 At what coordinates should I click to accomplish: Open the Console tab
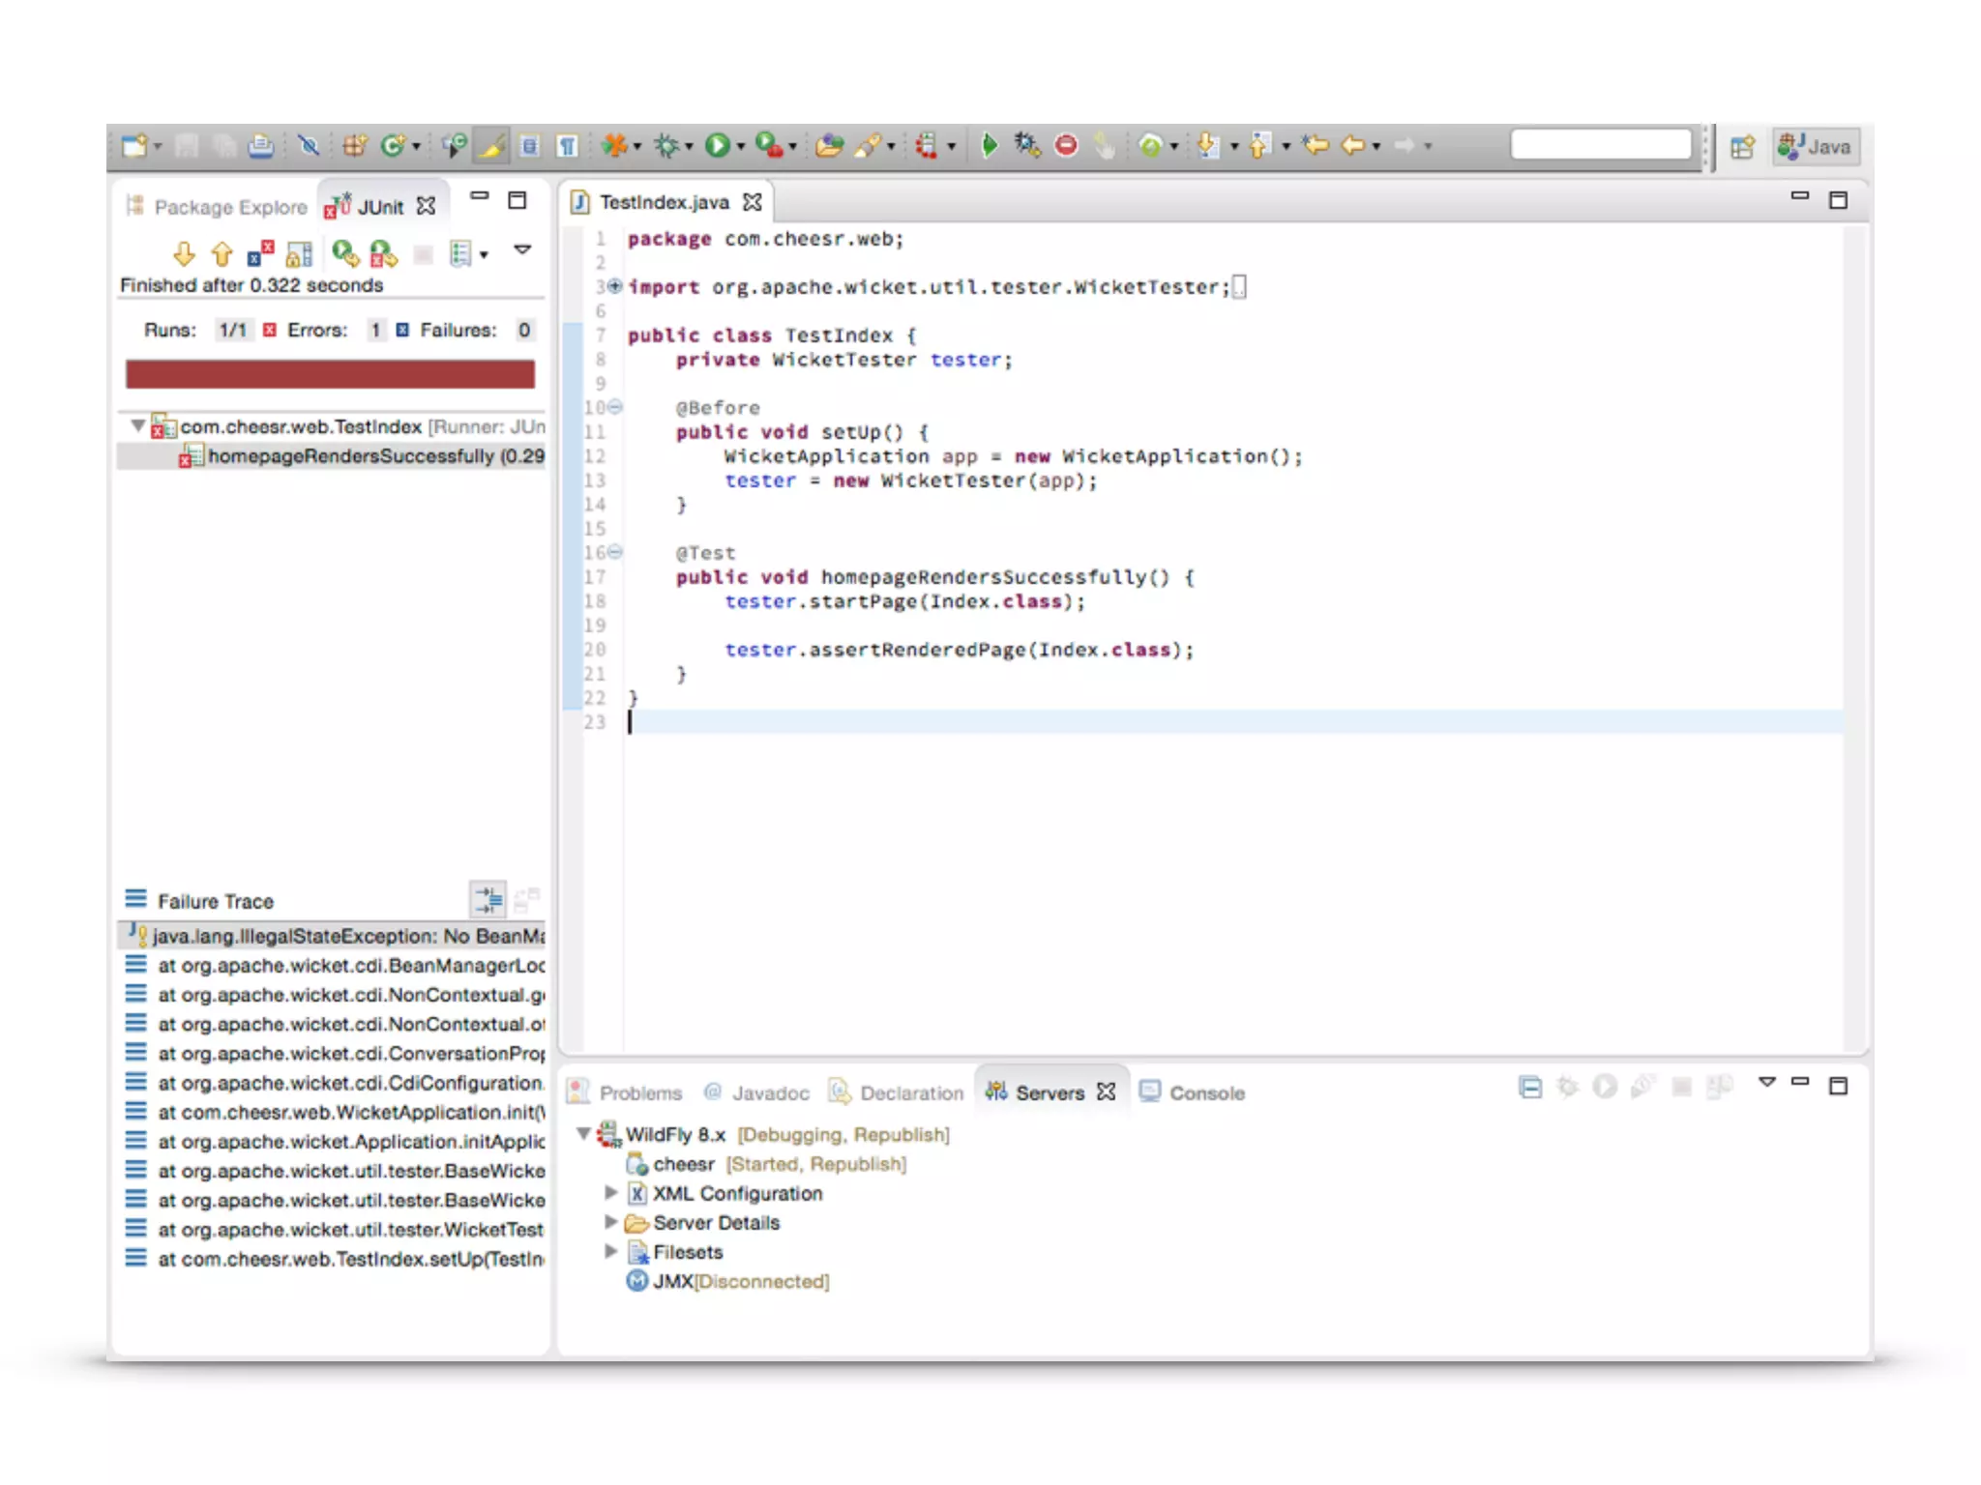[x=1205, y=1092]
